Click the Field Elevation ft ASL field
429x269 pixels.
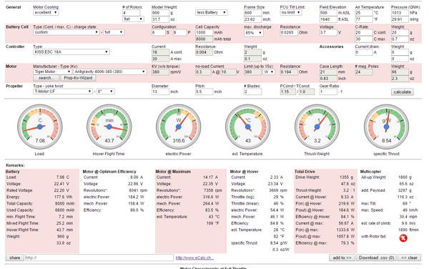click(x=328, y=19)
